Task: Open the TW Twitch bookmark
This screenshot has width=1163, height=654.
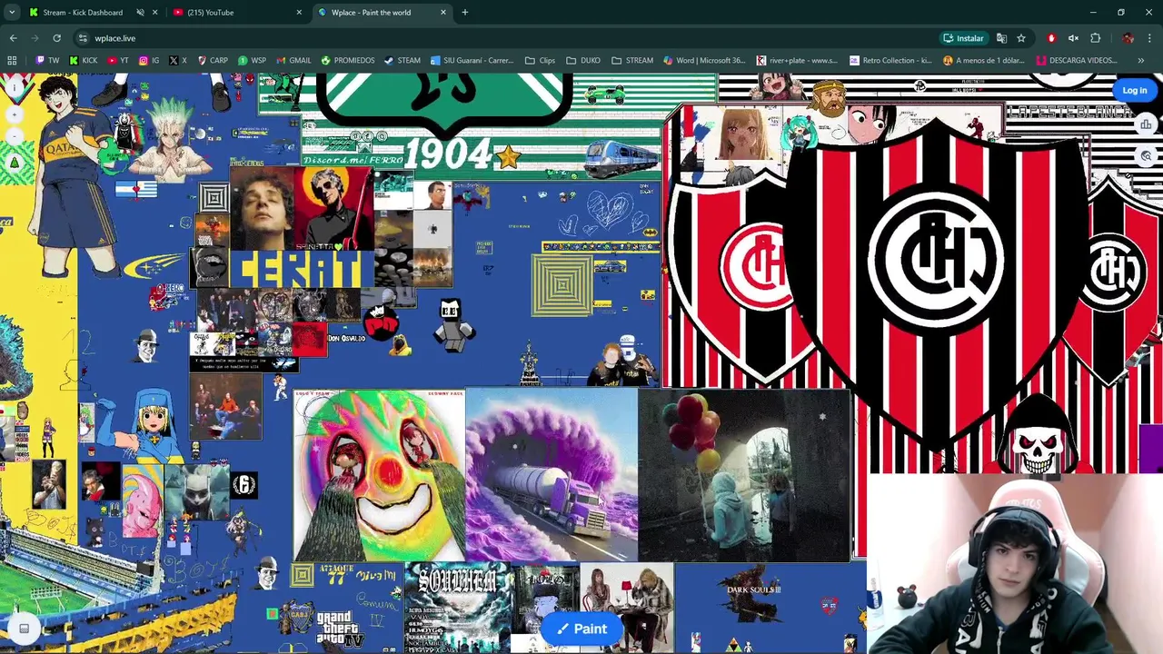Action: point(47,61)
